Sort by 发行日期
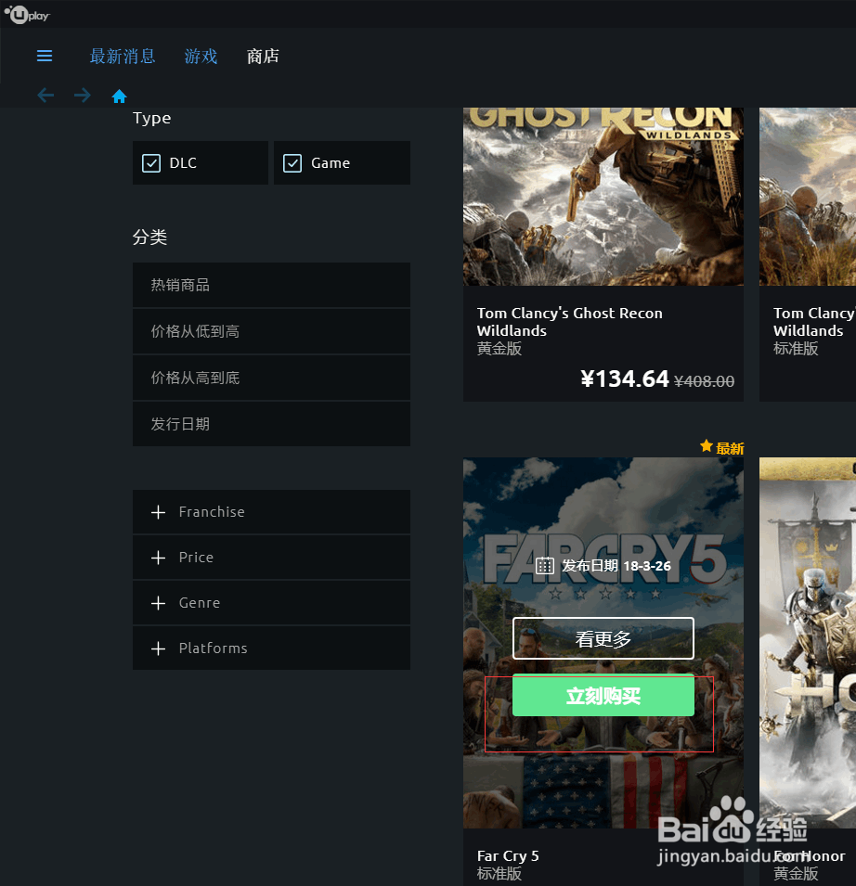The width and height of the screenshot is (856, 886). click(x=271, y=424)
